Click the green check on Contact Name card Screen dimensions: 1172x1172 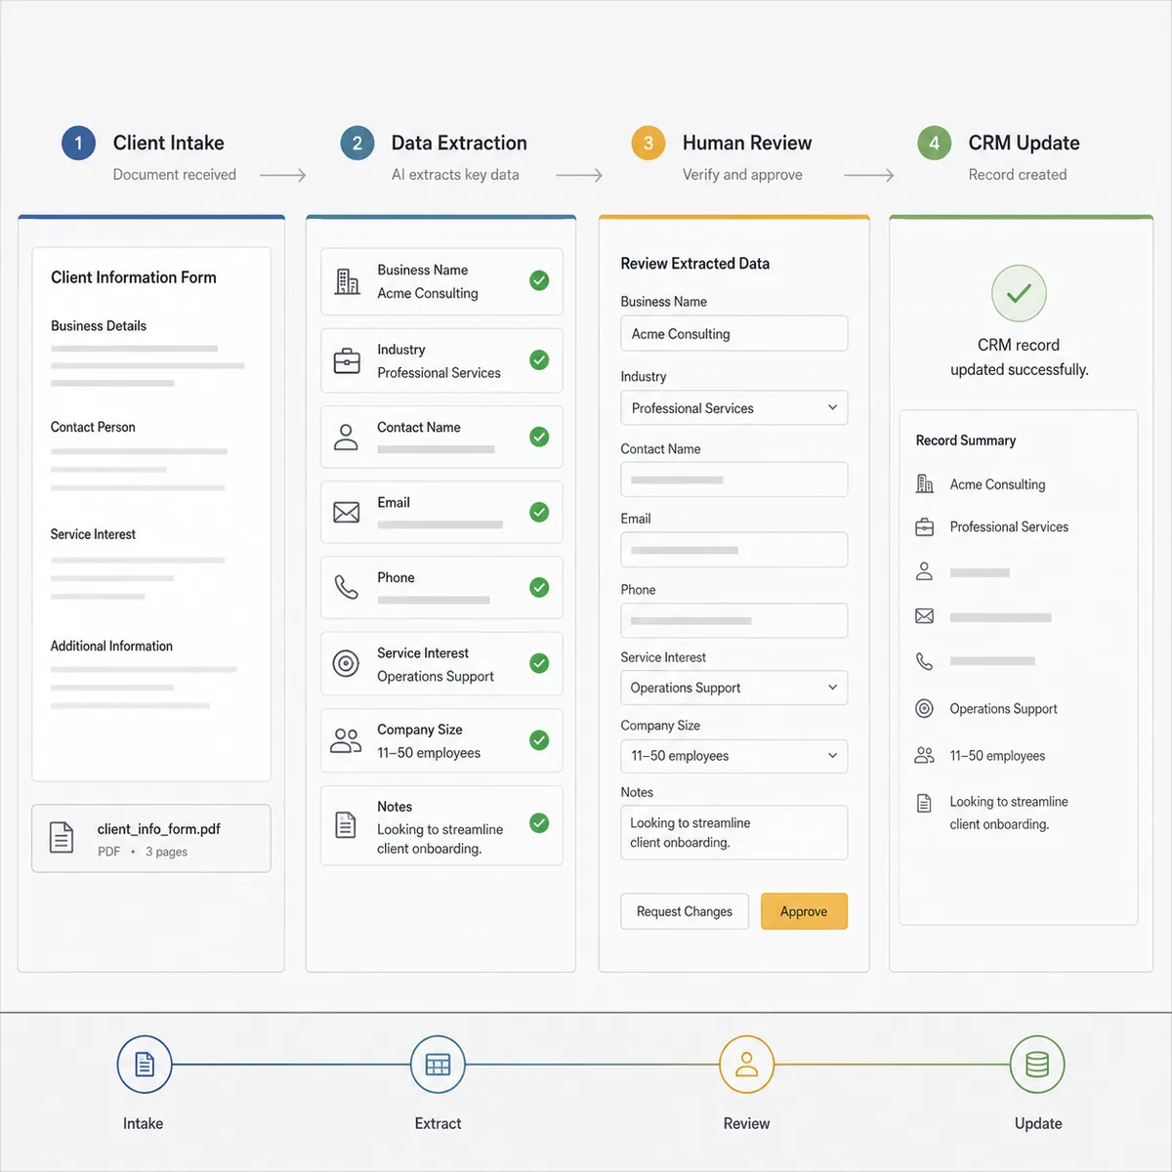click(x=539, y=437)
